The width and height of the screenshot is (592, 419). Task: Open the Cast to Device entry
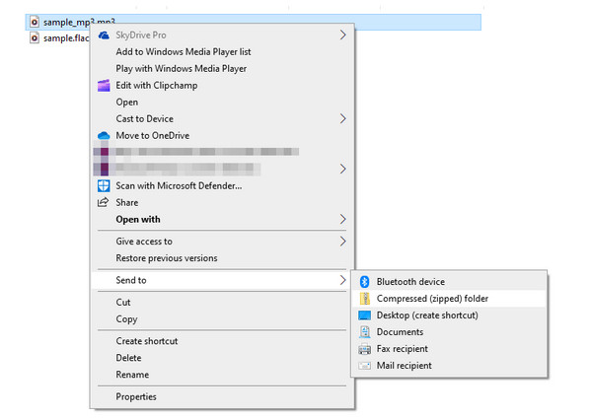click(x=222, y=118)
